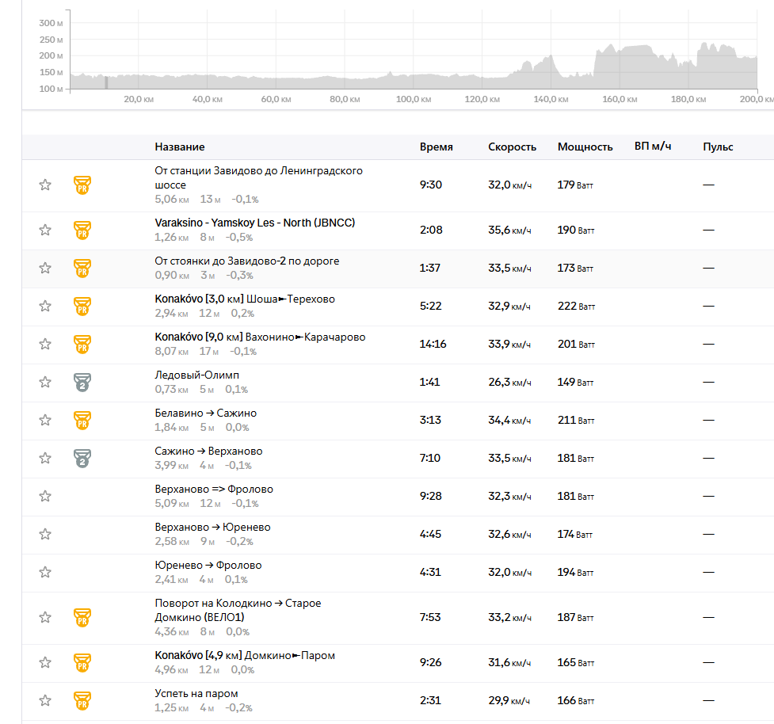This screenshot has width=774, height=724.
Task: Star the Юренево → Фролово segment
Action: 45,572
